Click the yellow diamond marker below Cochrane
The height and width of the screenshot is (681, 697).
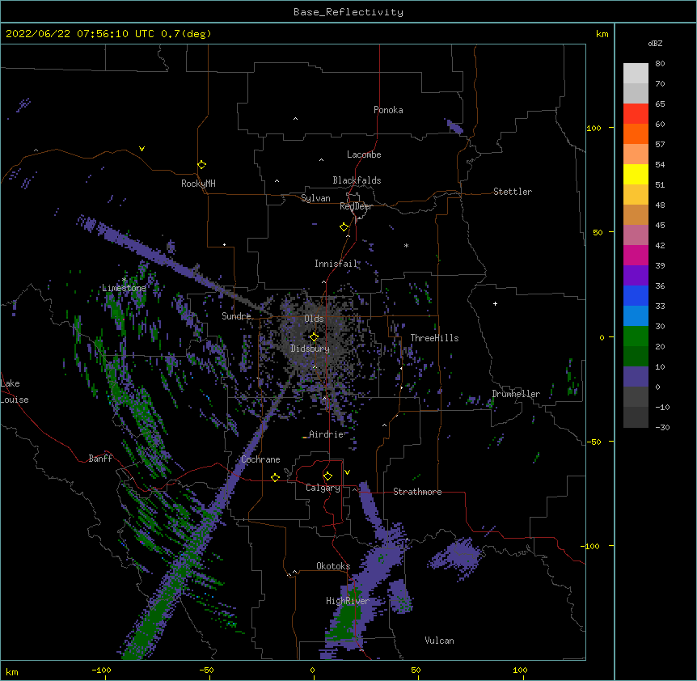click(275, 477)
